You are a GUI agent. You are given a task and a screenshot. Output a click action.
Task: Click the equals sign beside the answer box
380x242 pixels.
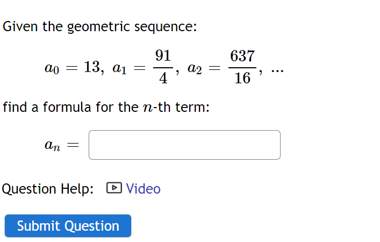point(73,145)
